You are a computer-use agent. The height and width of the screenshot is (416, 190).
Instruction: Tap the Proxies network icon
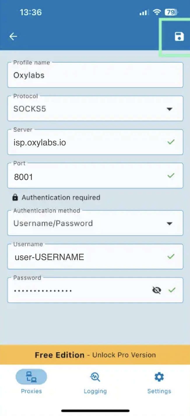pos(31,377)
